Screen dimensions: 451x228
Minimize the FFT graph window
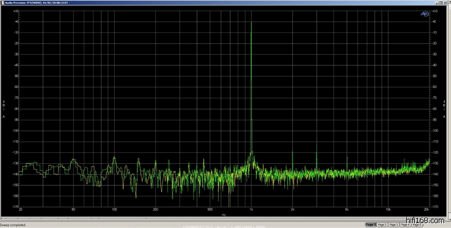coord(437,2)
